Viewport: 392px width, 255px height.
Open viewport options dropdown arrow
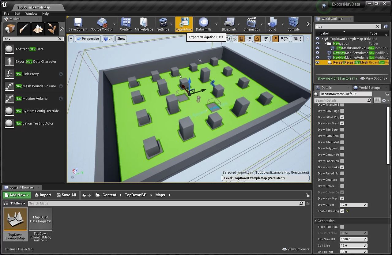[x=71, y=39]
